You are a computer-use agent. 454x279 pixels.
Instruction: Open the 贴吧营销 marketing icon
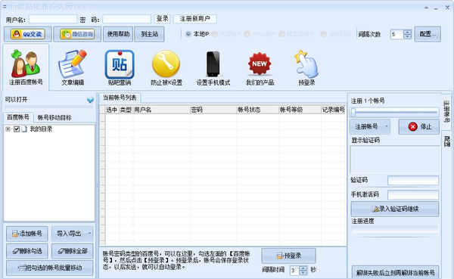point(120,67)
